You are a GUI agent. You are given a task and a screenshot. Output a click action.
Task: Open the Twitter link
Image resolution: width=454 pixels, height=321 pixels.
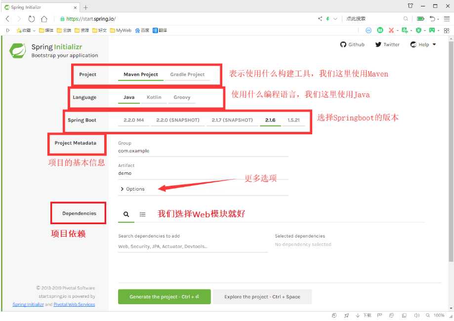[x=387, y=44]
